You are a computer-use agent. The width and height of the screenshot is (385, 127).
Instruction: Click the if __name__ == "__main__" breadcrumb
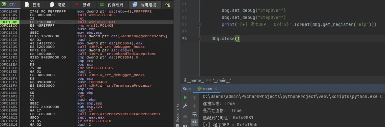click(x=207, y=80)
